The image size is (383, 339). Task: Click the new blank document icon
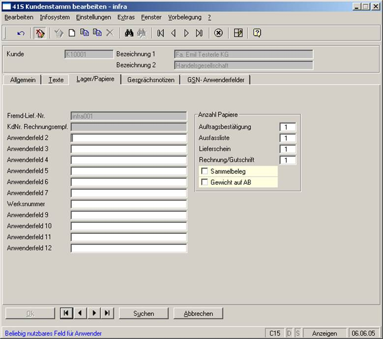pyautogui.click(x=72, y=33)
